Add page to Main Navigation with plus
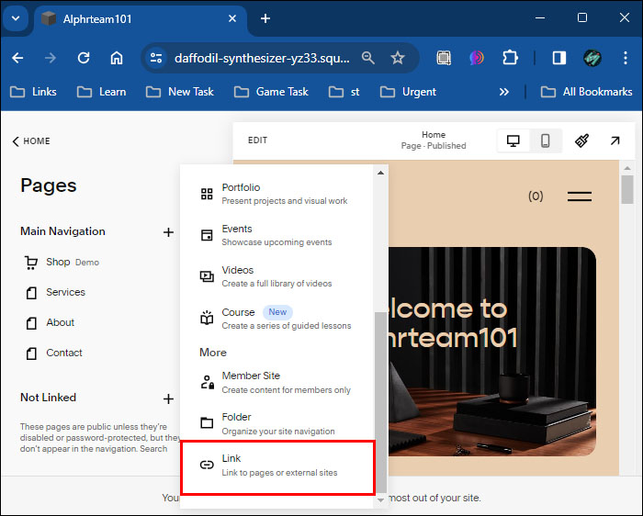This screenshot has width=643, height=516. coord(168,232)
